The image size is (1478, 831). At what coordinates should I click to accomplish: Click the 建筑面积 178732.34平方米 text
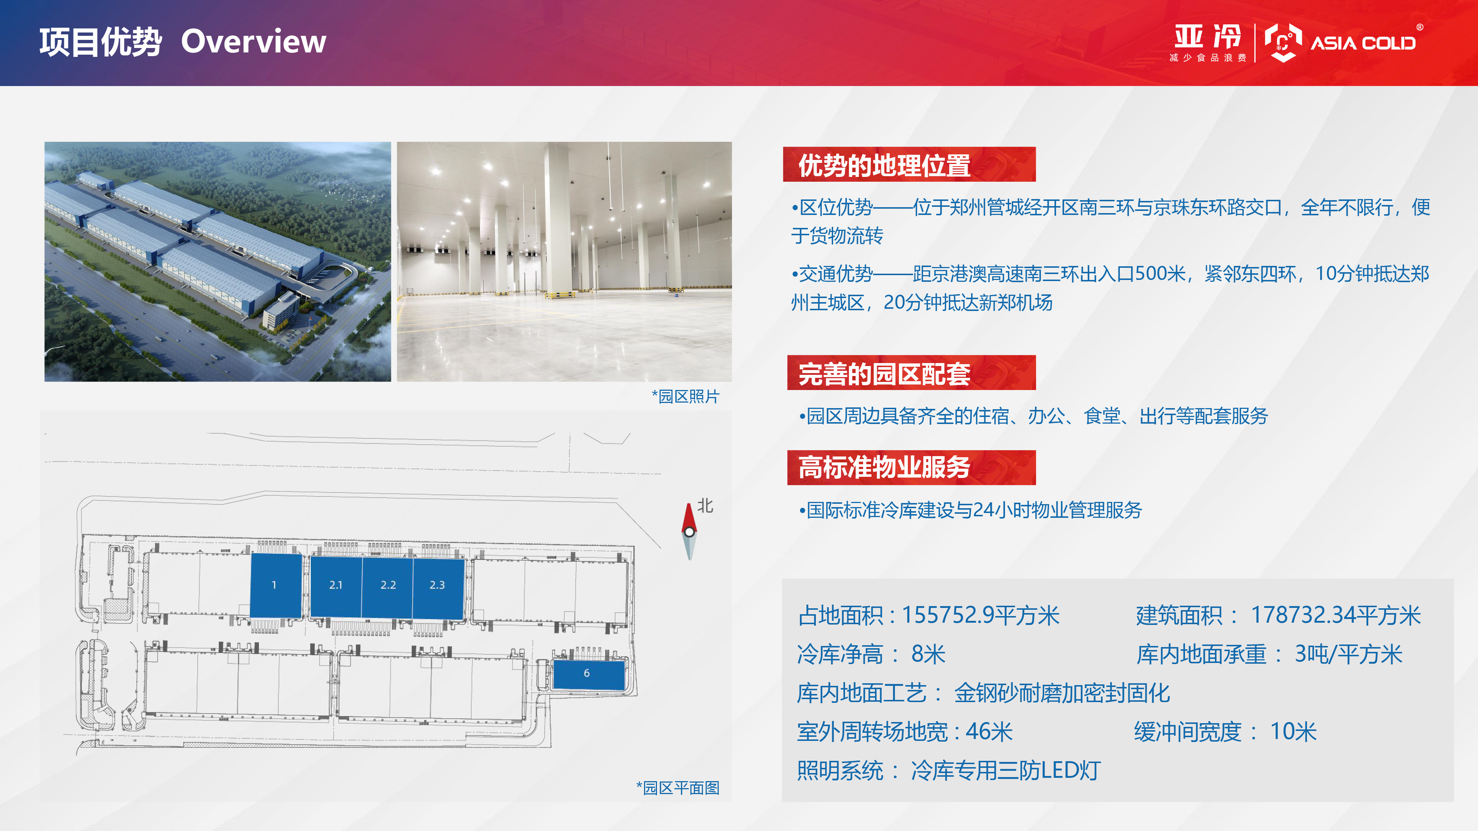pyautogui.click(x=1278, y=615)
